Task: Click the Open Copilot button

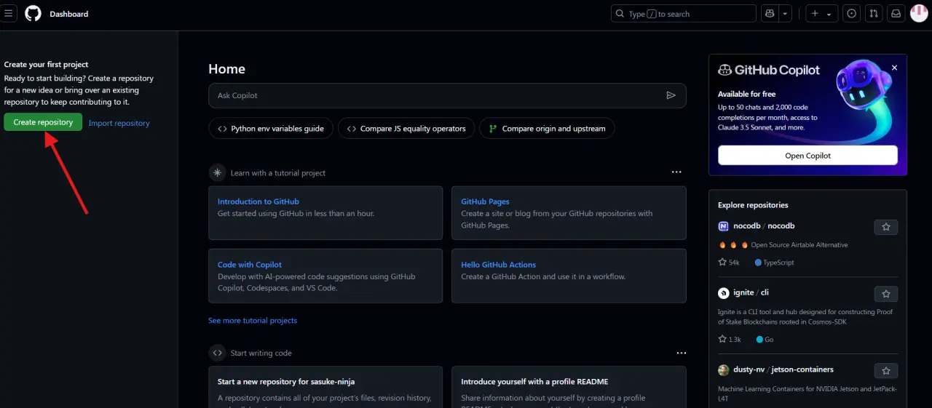Action: (x=807, y=156)
